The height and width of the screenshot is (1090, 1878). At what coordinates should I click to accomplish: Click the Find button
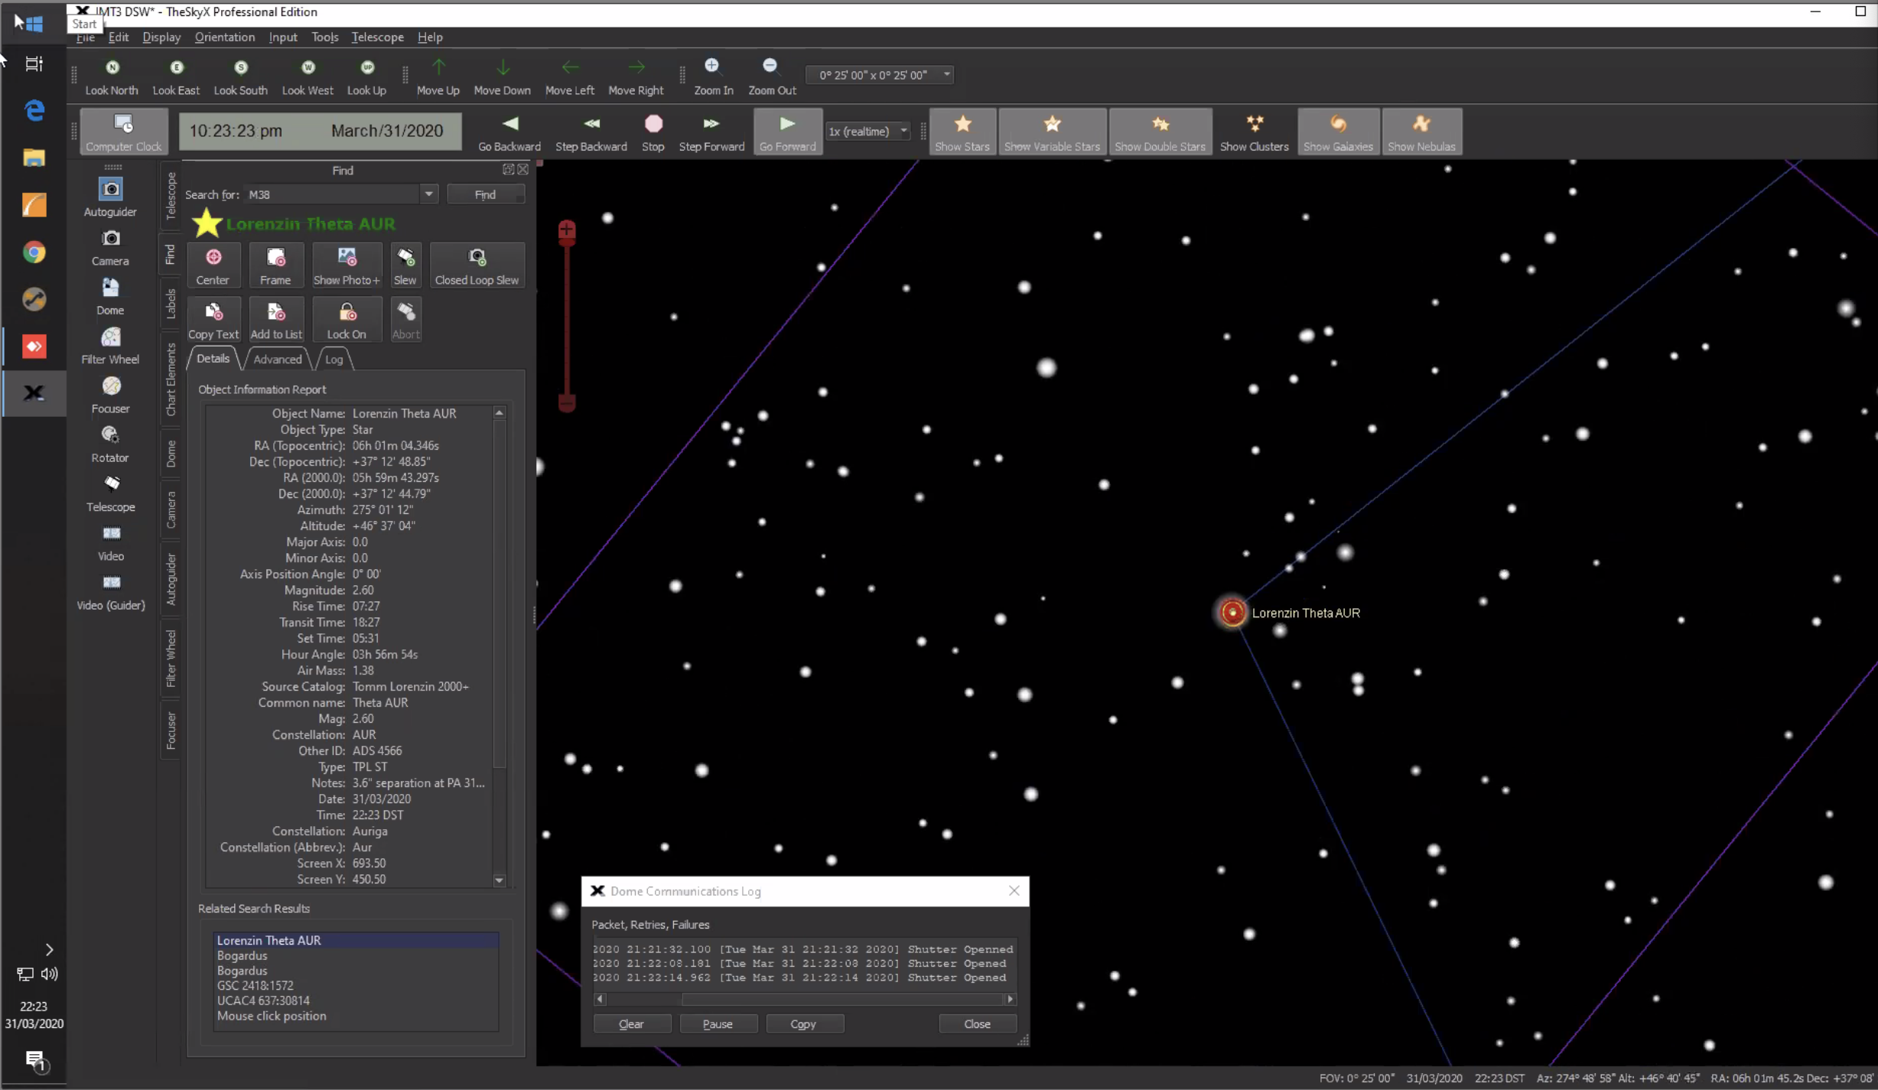coord(485,194)
